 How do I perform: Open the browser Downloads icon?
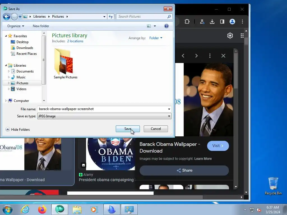pos(212,22)
